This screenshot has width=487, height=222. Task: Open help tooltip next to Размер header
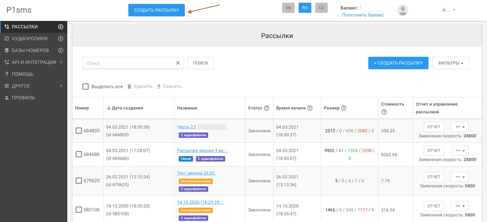point(344,108)
